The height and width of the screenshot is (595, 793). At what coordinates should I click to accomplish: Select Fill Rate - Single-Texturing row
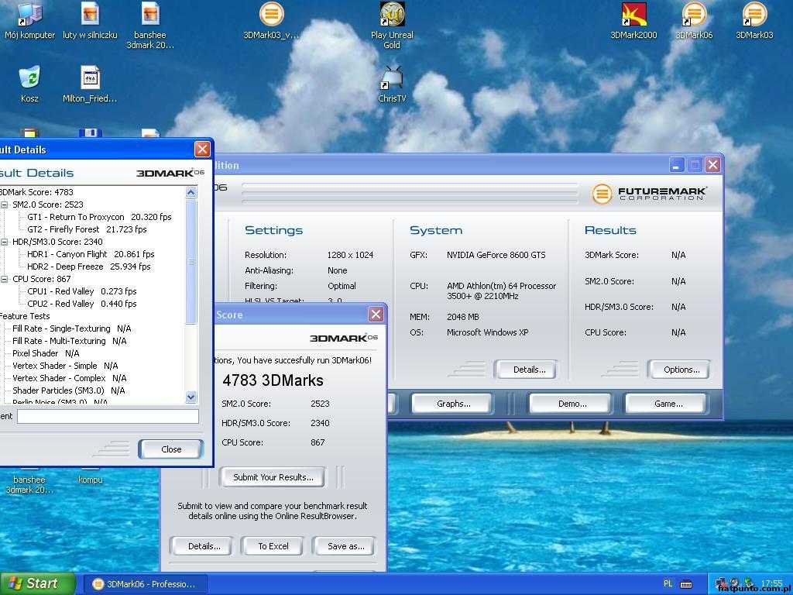point(72,328)
